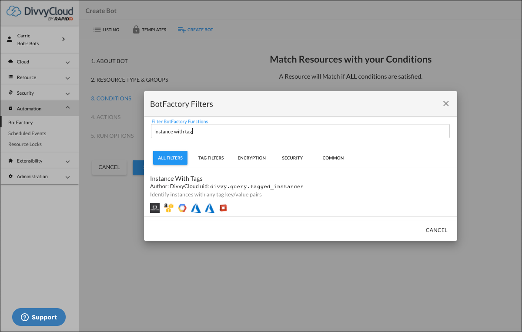Click the briefcase icon beside the Administration menu
The image size is (522, 332).
coord(11,176)
